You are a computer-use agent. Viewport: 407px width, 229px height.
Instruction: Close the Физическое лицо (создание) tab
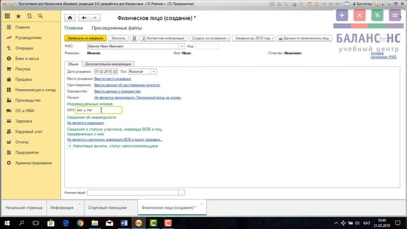202,204
